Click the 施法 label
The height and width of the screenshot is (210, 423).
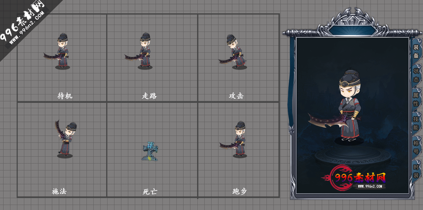[x=59, y=191]
